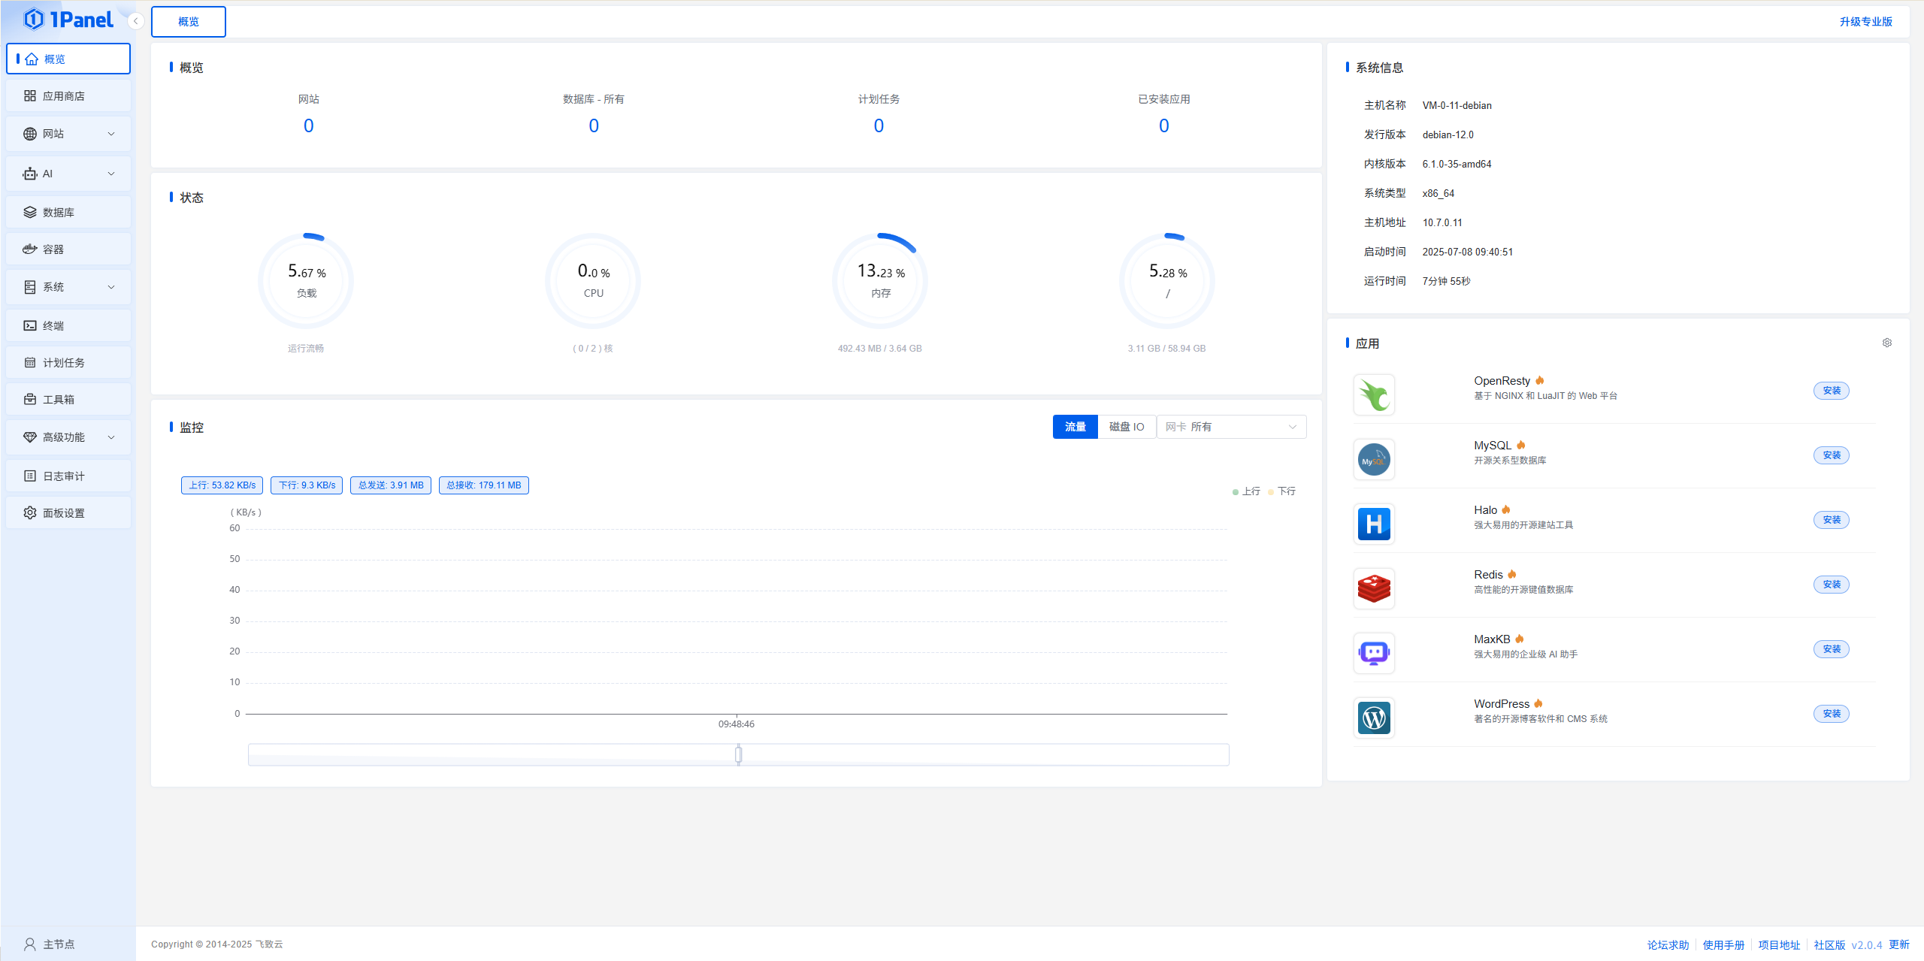1924x961 pixels.
Task: Open the 应用商店 from the sidebar
Action: [68, 95]
